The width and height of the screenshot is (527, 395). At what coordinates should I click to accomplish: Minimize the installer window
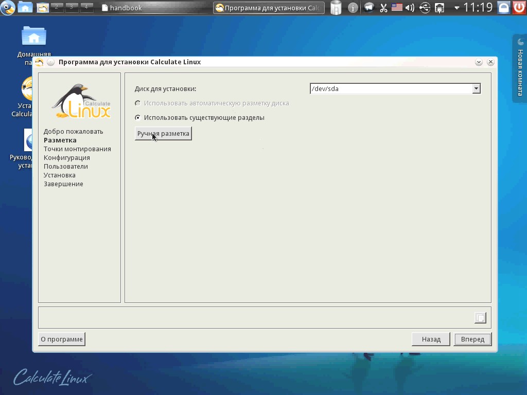479,62
